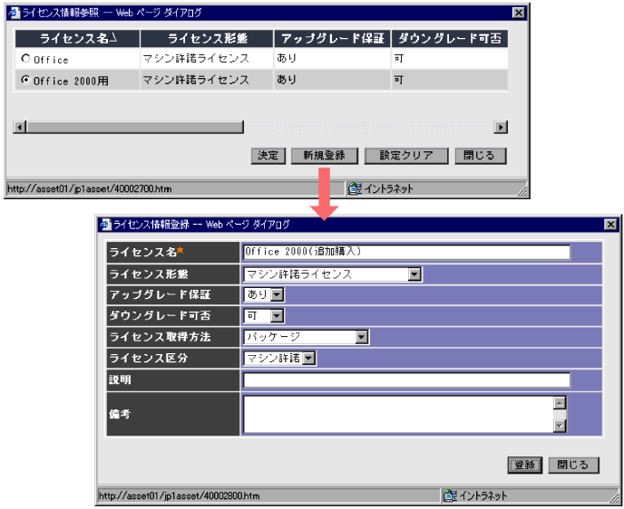Click the 備考 text area scroll down arrow
The height and width of the screenshot is (509, 624).
click(560, 426)
